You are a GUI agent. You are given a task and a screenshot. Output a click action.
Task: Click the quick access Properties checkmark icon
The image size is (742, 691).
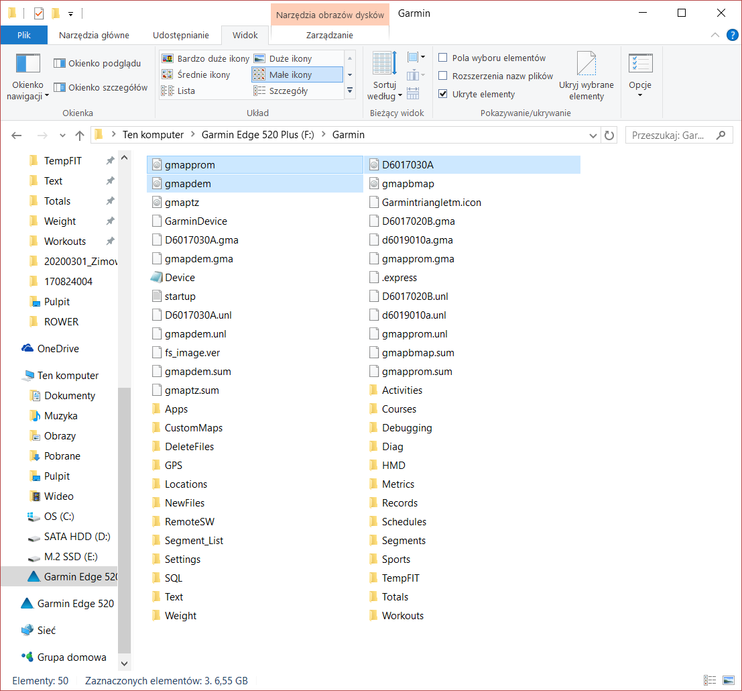coord(39,13)
